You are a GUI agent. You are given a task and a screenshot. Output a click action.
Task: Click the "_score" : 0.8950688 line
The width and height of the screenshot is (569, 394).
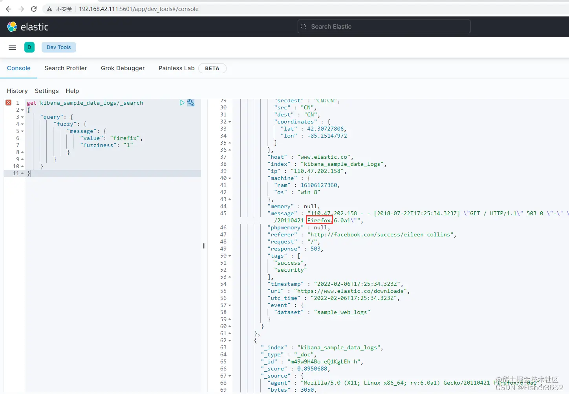pyautogui.click(x=295, y=369)
